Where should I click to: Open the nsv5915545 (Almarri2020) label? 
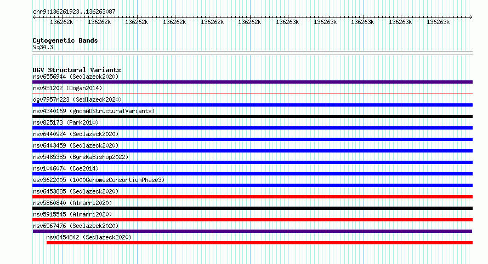coord(72,214)
